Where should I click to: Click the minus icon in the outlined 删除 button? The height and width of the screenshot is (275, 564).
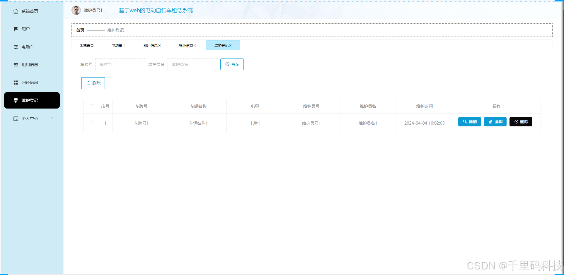tap(88, 83)
